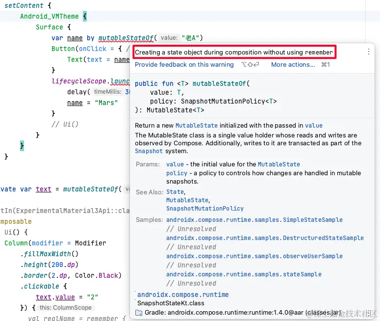This screenshot has height=321, width=380.
Task: Click the "Mars" string literal
Action: pyautogui.click(x=106, y=103)
